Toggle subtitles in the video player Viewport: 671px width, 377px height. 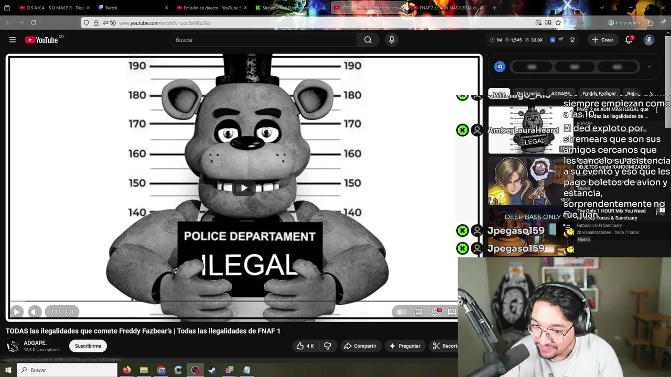418,312
